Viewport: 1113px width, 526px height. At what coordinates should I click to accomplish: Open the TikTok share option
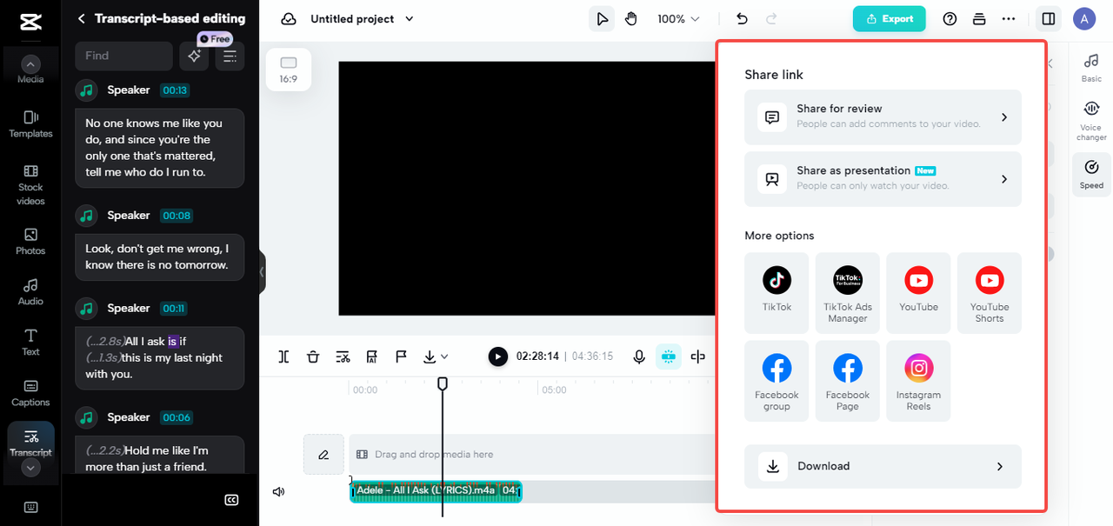click(776, 292)
